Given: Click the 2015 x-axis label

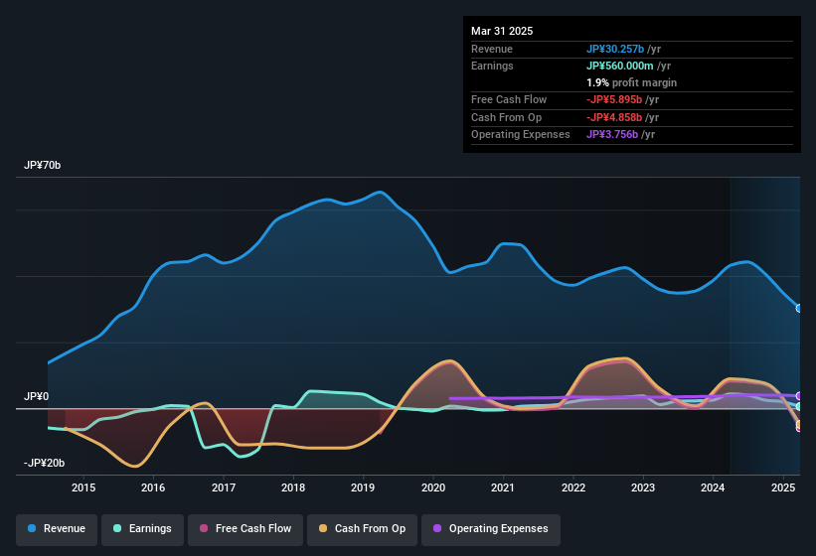Looking at the screenshot, I should [83, 487].
